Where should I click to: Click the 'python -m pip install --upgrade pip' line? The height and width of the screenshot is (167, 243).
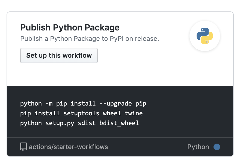(83, 104)
